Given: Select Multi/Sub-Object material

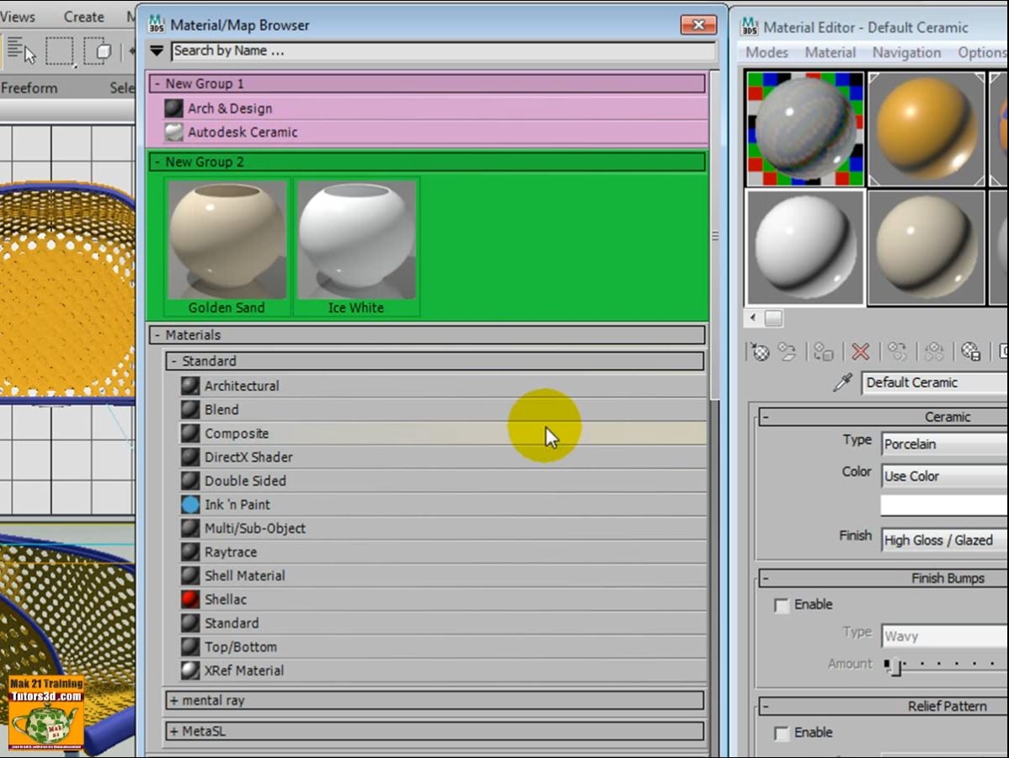Looking at the screenshot, I should coord(443,528).
